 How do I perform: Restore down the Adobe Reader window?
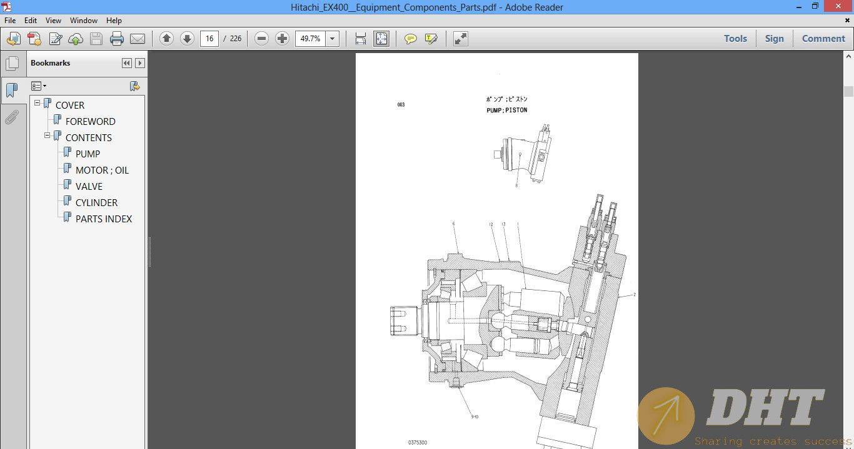coord(815,7)
